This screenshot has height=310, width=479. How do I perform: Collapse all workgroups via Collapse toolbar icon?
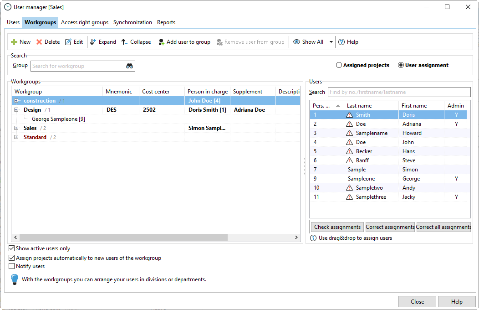[125, 42]
